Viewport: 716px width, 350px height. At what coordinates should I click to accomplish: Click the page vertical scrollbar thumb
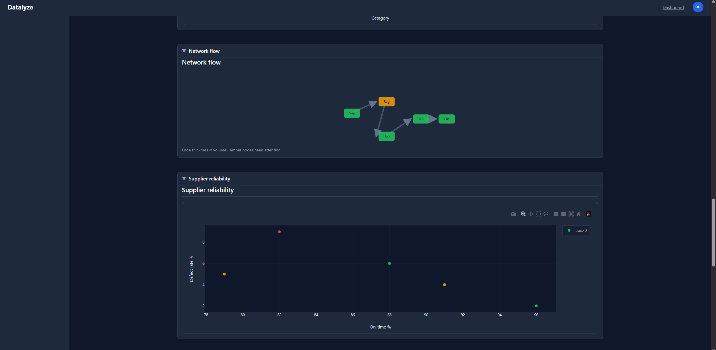coord(713,232)
